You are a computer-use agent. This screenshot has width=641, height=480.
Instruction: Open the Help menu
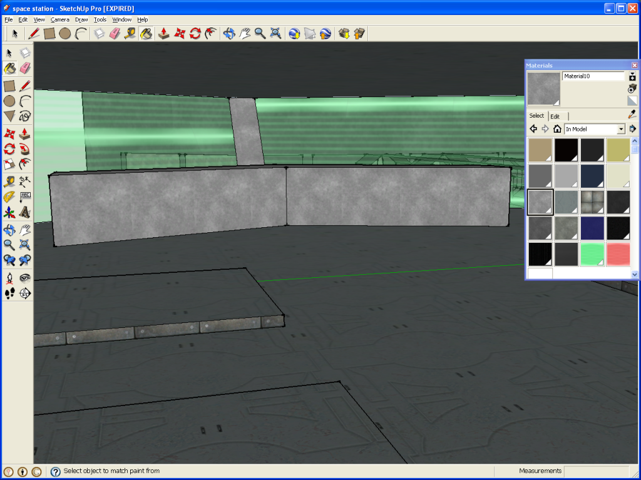142,19
